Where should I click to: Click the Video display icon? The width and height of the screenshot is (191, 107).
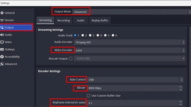[2, 42]
